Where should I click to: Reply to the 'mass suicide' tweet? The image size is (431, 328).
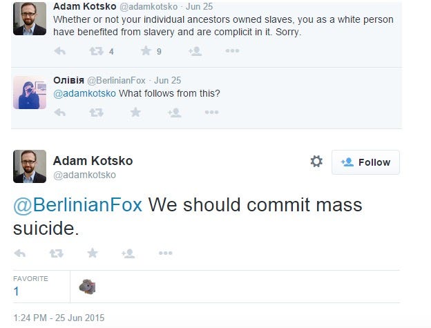pyautogui.click(x=20, y=253)
